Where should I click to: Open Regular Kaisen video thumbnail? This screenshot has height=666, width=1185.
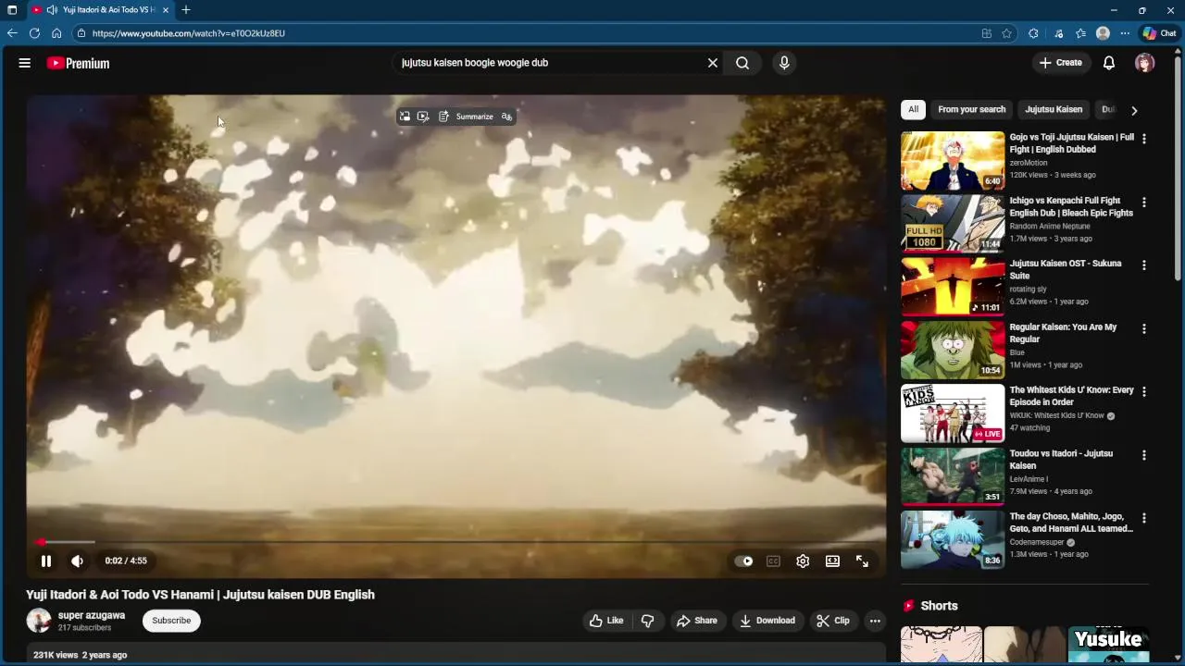[x=953, y=350]
